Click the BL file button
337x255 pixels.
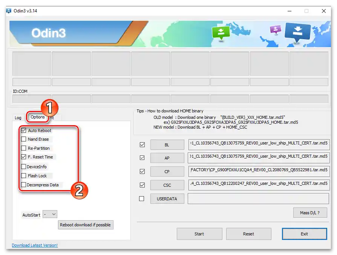[167, 145]
